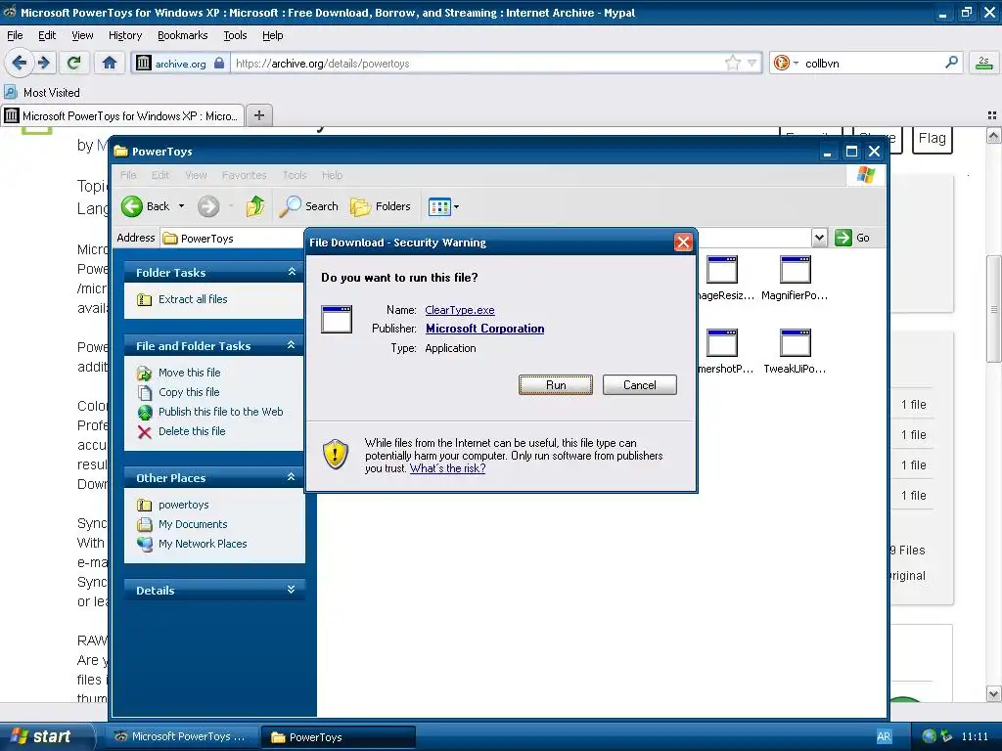Close the Security Warning dialog with X

[x=683, y=243]
